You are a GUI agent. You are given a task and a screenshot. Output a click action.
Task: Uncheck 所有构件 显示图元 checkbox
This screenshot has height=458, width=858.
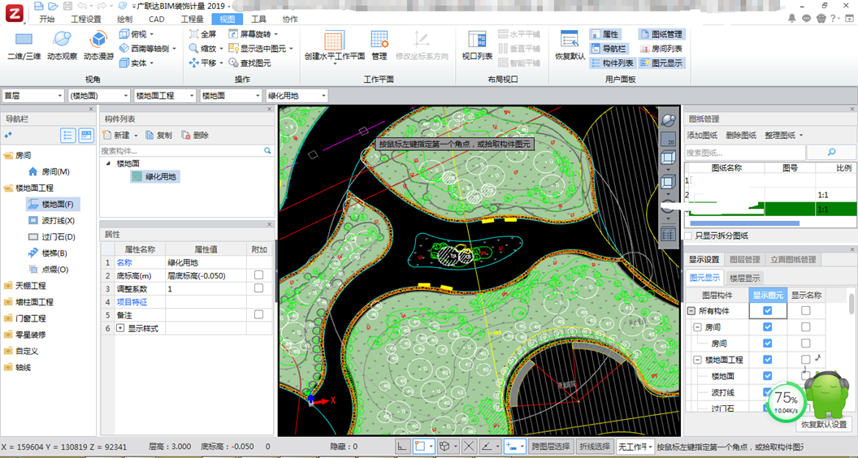[767, 311]
